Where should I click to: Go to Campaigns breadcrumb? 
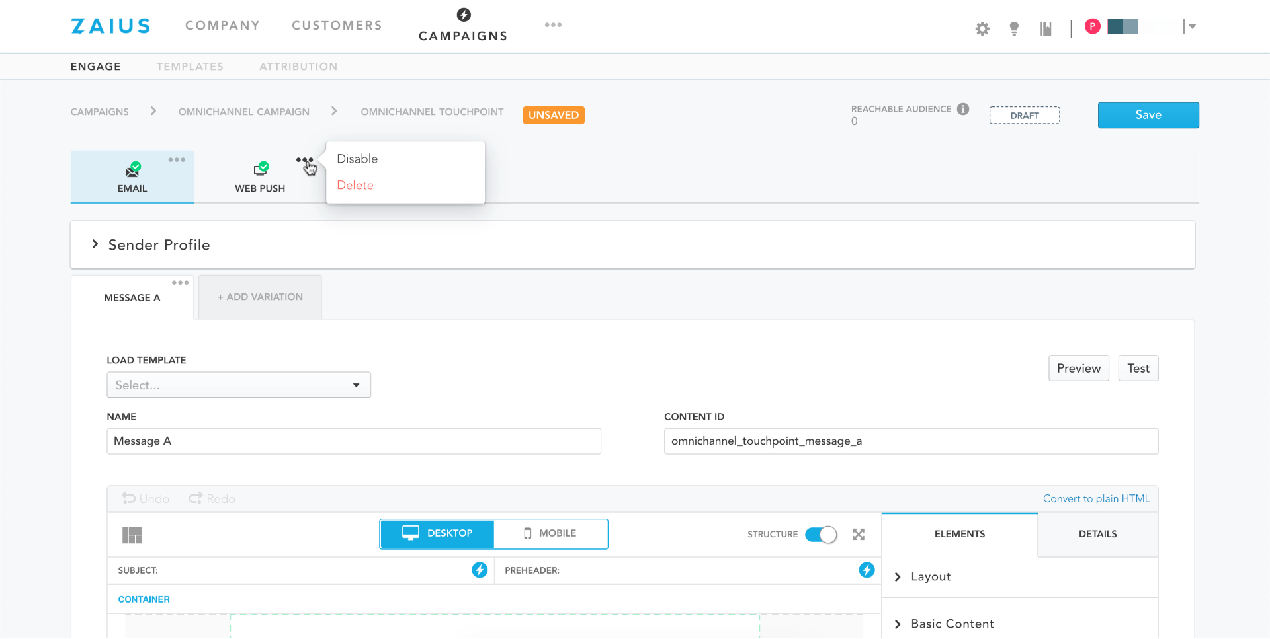(100, 112)
